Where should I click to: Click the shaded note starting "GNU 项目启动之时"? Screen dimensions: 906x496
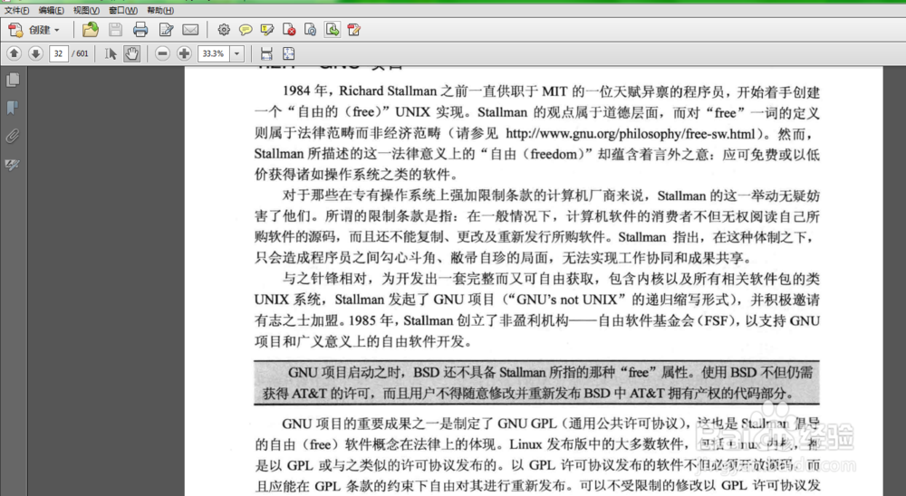536,382
